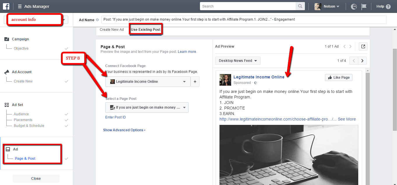
Task: Click the "3.EARN." line in post
Action: pos(227,114)
